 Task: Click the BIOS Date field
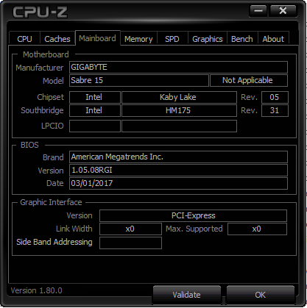click(178, 183)
